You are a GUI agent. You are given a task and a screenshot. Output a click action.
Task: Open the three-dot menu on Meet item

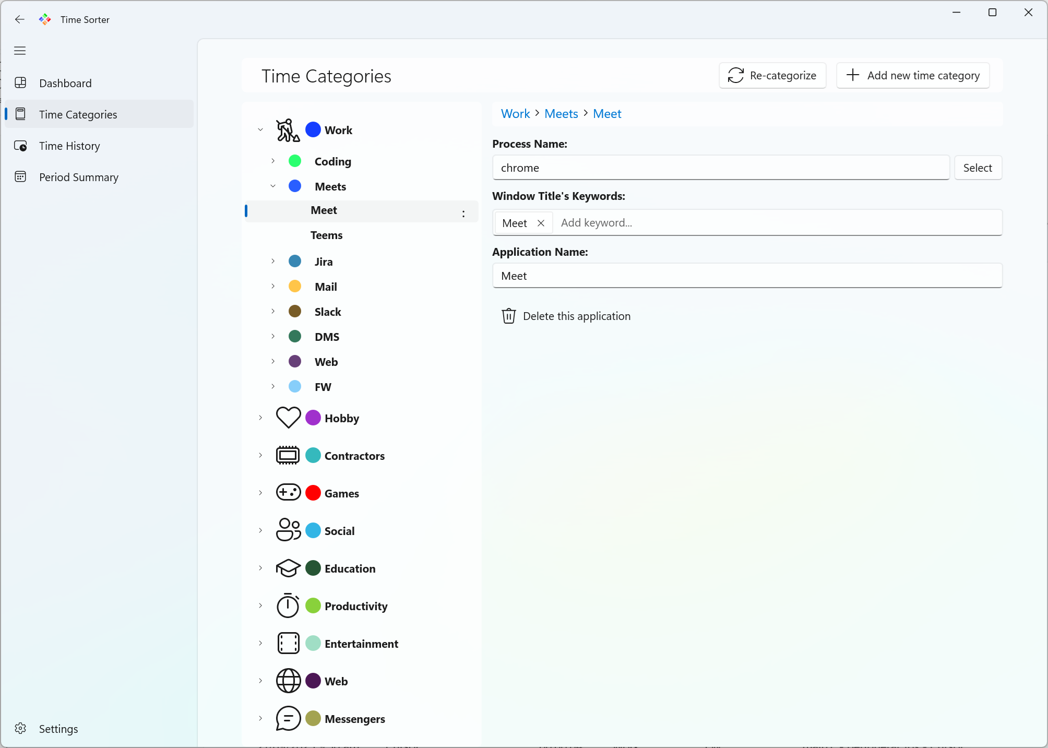click(463, 213)
